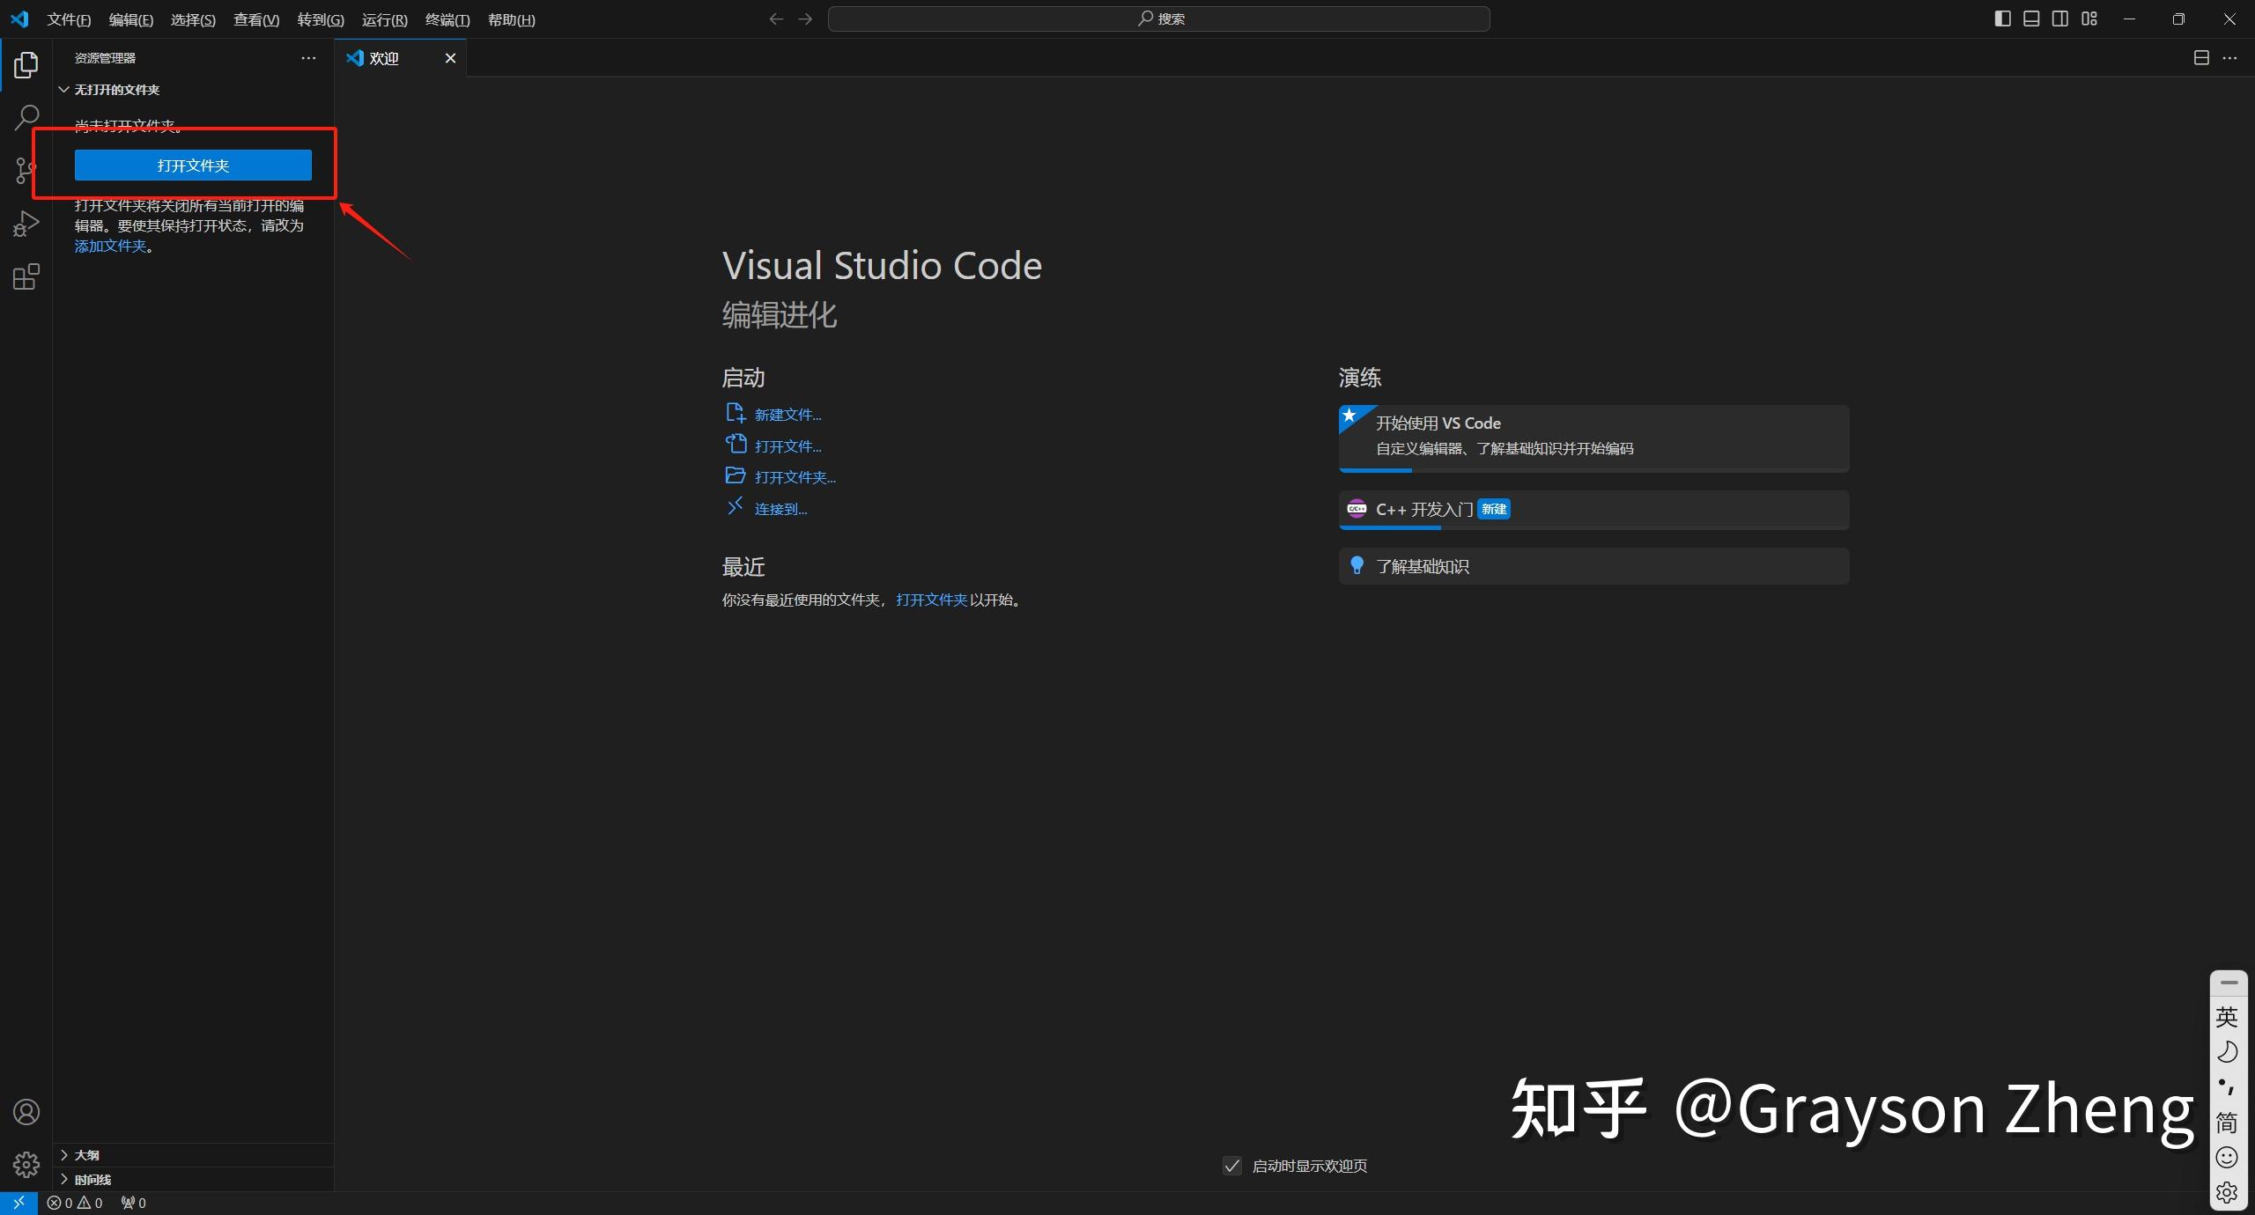Screen dimensions: 2255x1215
Task: Uncheck 启动时显示欢迎页 checkbox
Action: click(x=1232, y=1166)
